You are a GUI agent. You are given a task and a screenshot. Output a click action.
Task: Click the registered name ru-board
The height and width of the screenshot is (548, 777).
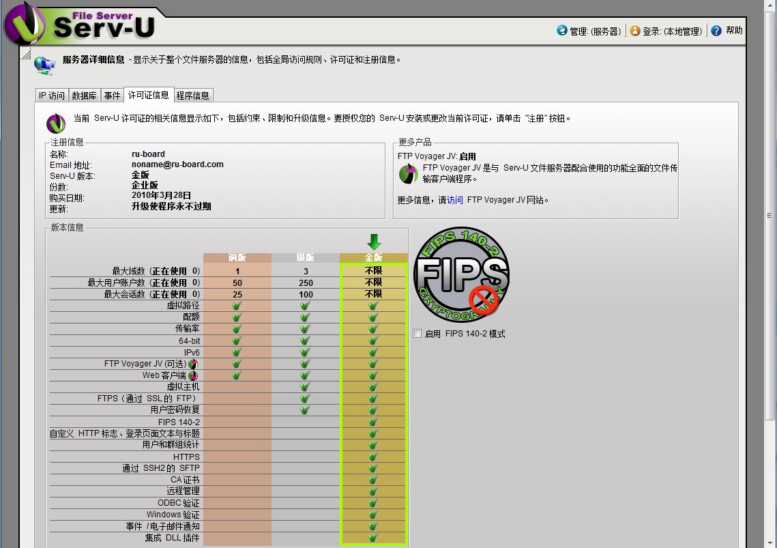coord(148,154)
